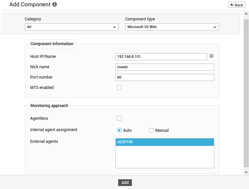Click the scroll up arrow

point(246,14)
